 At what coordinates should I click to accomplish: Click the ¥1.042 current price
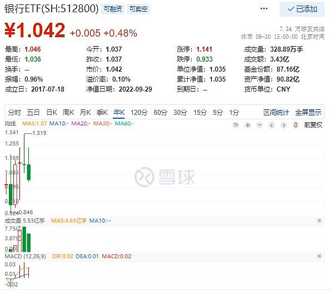coord(35,31)
